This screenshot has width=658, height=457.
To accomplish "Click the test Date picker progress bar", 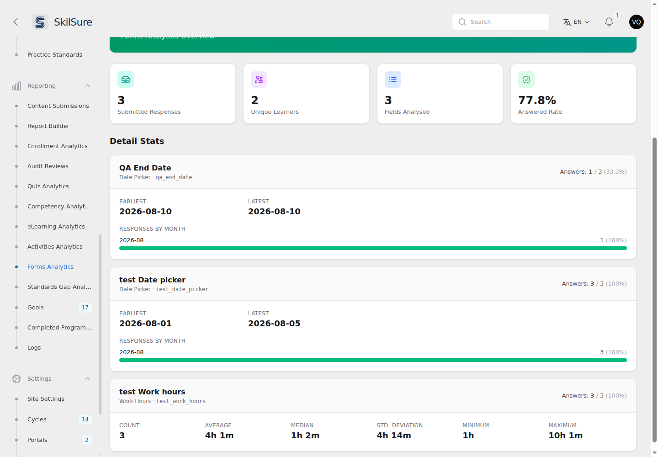I will click(373, 360).
